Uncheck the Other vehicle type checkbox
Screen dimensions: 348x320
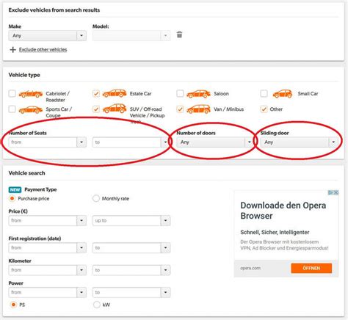(x=264, y=109)
